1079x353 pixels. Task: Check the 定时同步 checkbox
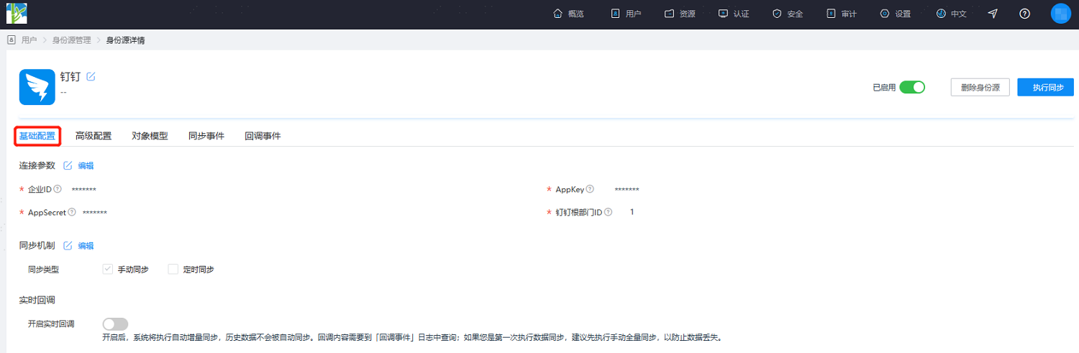click(173, 269)
